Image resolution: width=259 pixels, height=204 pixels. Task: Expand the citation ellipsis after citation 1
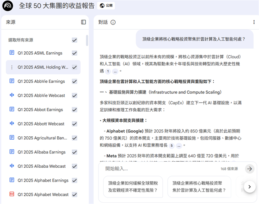[115, 71]
